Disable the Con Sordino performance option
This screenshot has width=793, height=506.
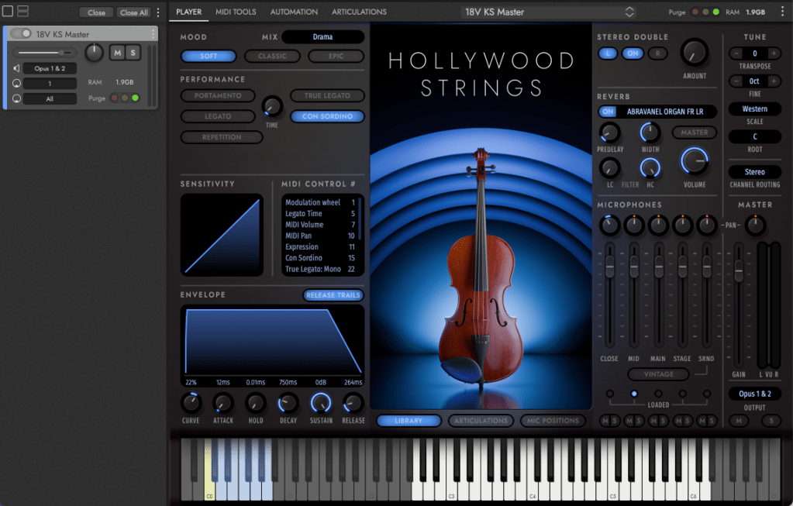coord(327,116)
